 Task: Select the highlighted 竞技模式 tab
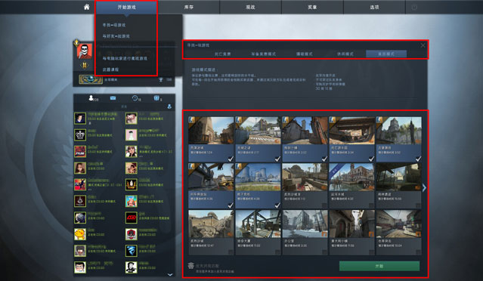coord(386,54)
